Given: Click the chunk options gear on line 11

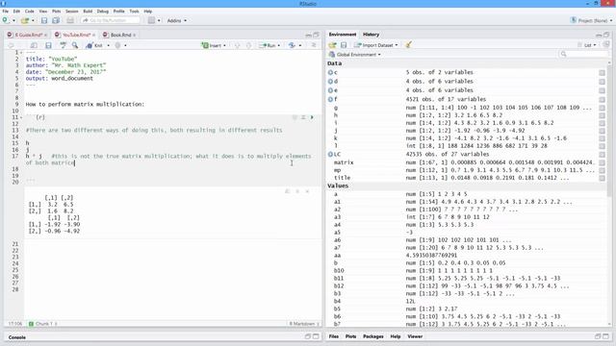Looking at the screenshot, I should coord(295,117).
